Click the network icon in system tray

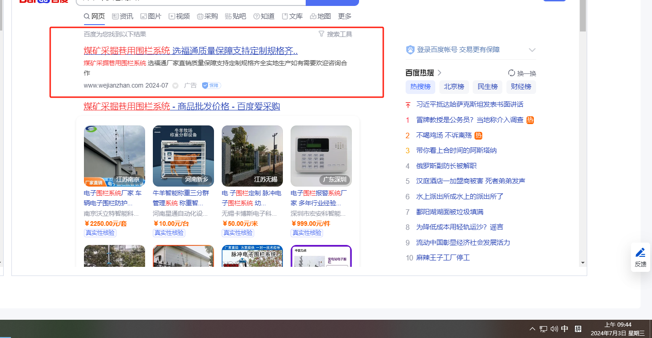[543, 329]
